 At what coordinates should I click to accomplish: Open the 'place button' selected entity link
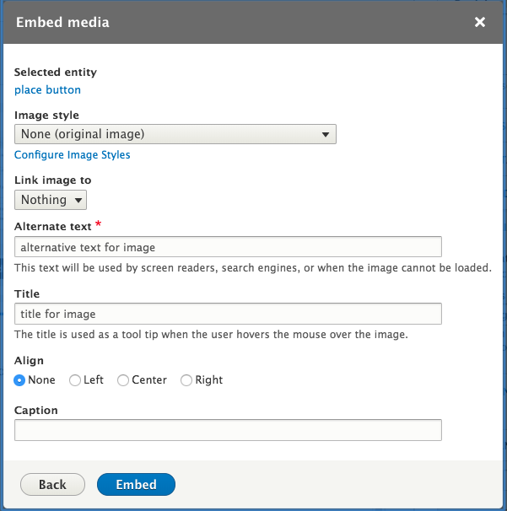click(x=47, y=90)
